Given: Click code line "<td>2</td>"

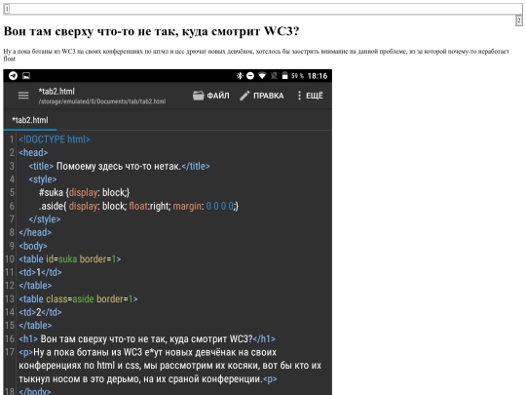Looking at the screenshot, I should click(x=40, y=312).
